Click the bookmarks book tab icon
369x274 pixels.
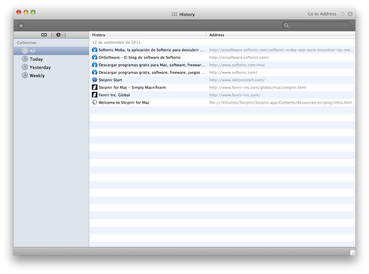[44, 35]
